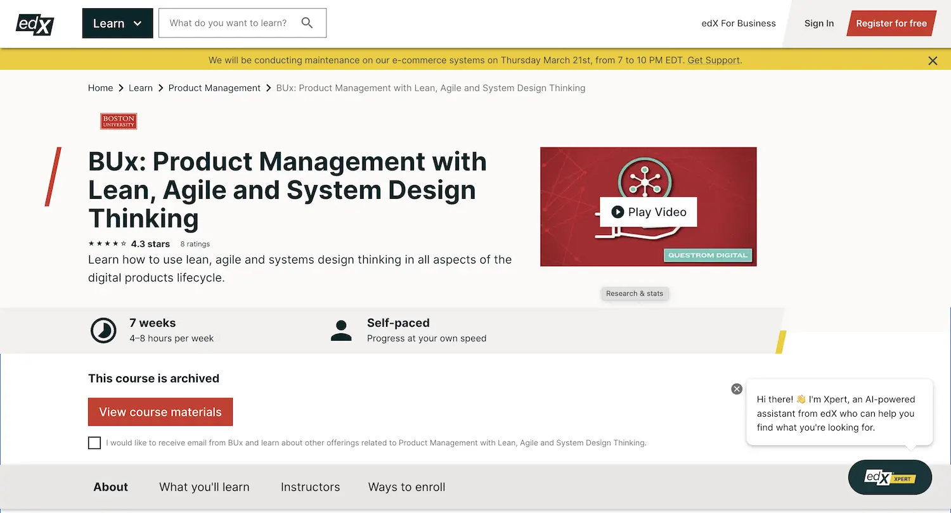Screen dimensions: 951x513
Task: Click the current course breadcrumb text
Action: coord(430,88)
